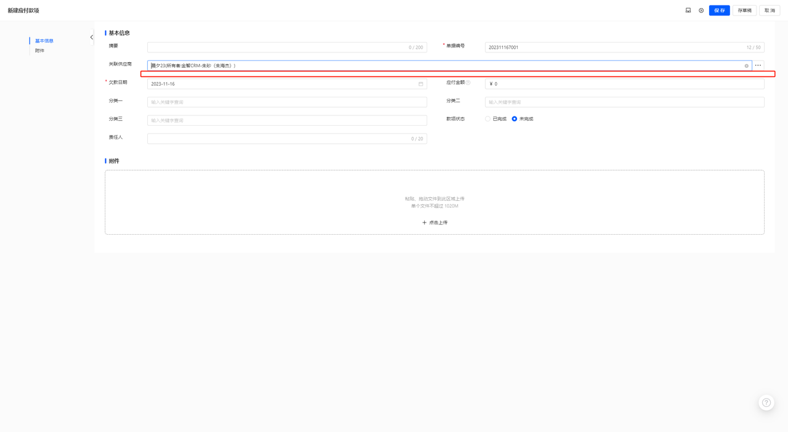Click the help icon next to 应付金额
The height and width of the screenshot is (432, 788).
pos(468,83)
